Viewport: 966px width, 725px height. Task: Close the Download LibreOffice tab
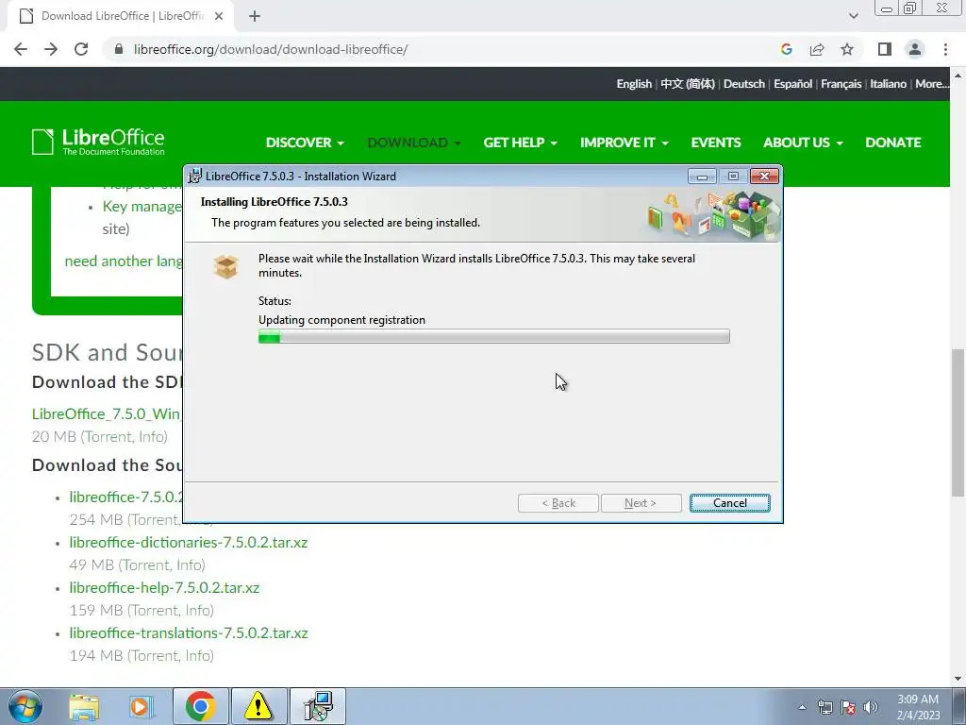(219, 16)
